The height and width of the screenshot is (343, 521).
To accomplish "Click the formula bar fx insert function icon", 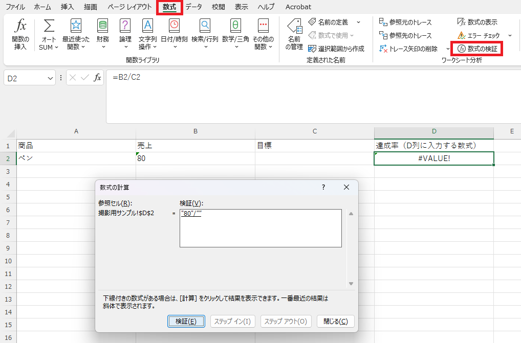I will click(x=97, y=78).
